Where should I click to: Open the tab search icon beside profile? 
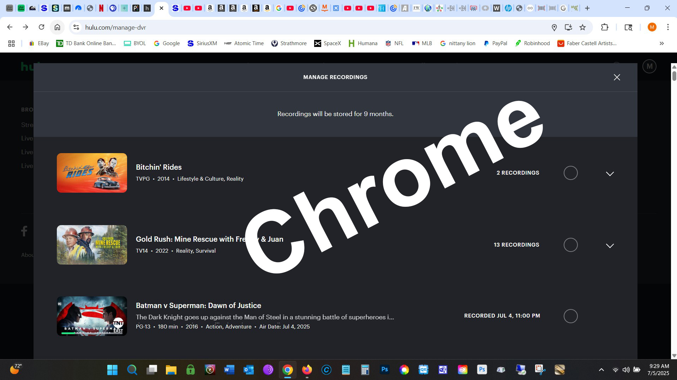(x=628, y=27)
